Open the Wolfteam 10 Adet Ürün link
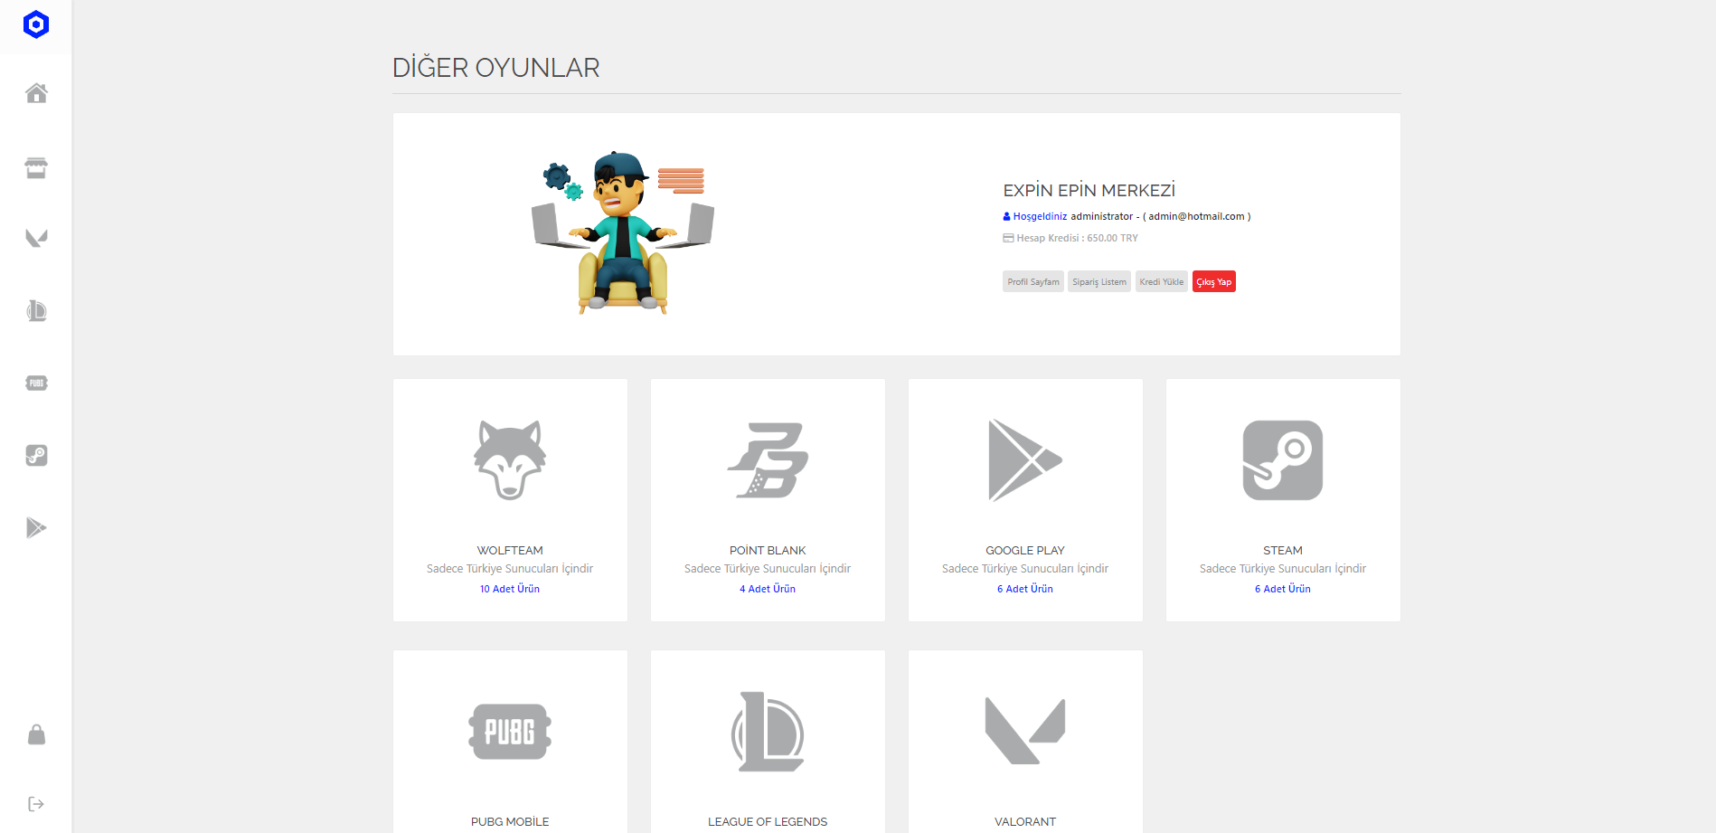Viewport: 1716px width, 833px height. point(510,589)
